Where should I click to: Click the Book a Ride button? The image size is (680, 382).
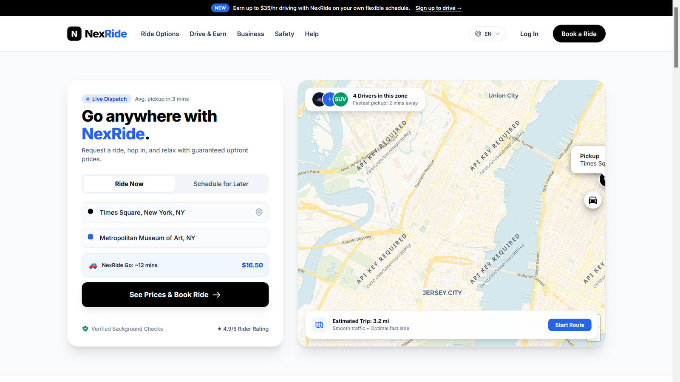[579, 34]
